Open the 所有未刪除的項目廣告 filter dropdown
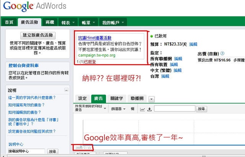 91,108
